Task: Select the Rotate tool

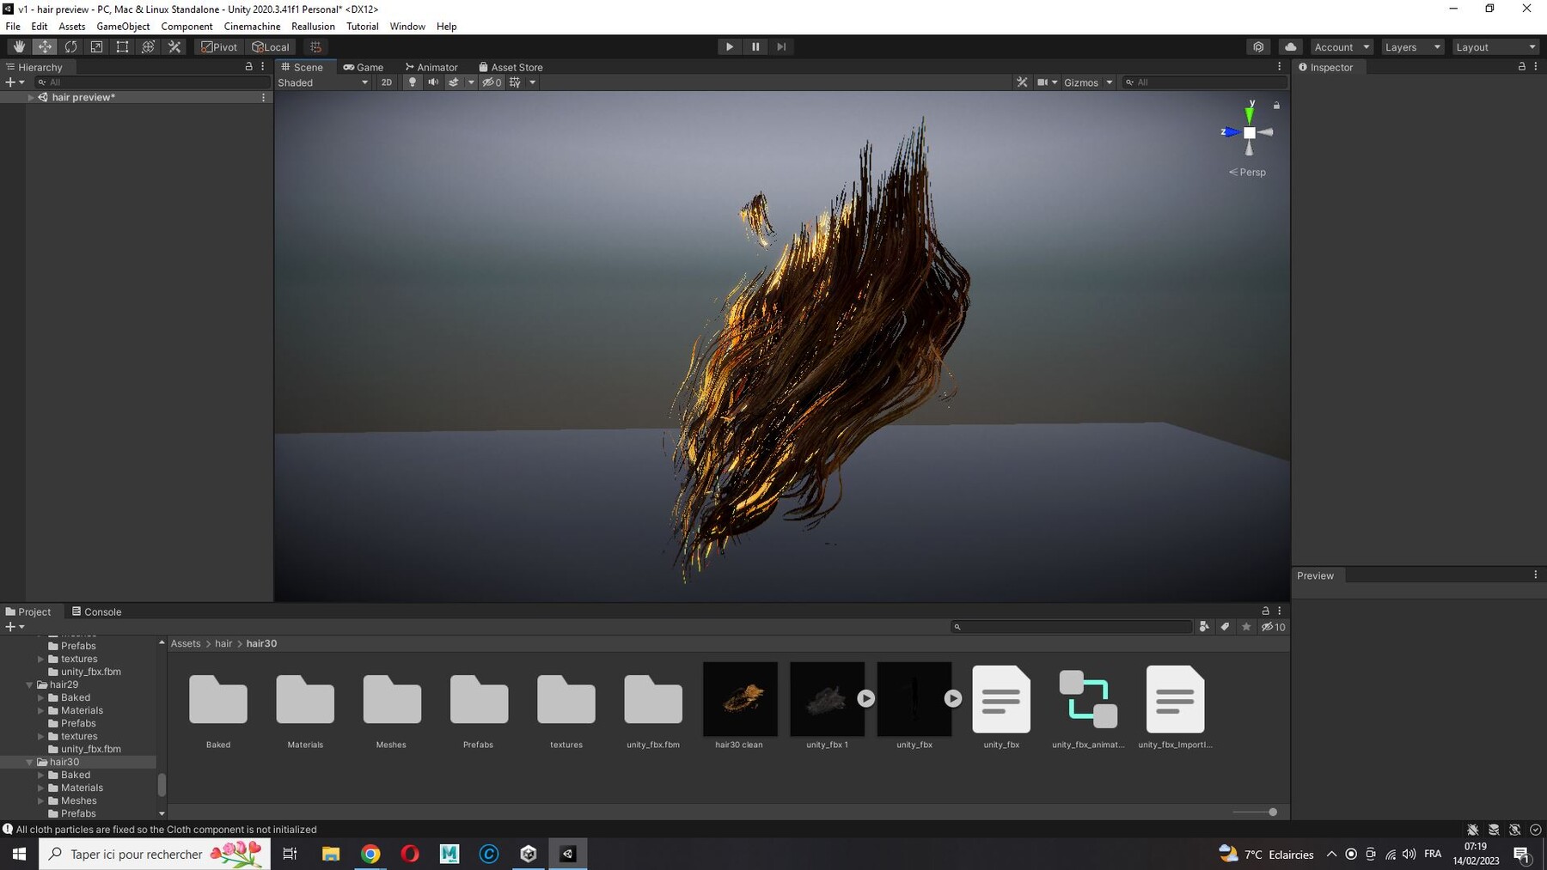Action: pos(70,47)
